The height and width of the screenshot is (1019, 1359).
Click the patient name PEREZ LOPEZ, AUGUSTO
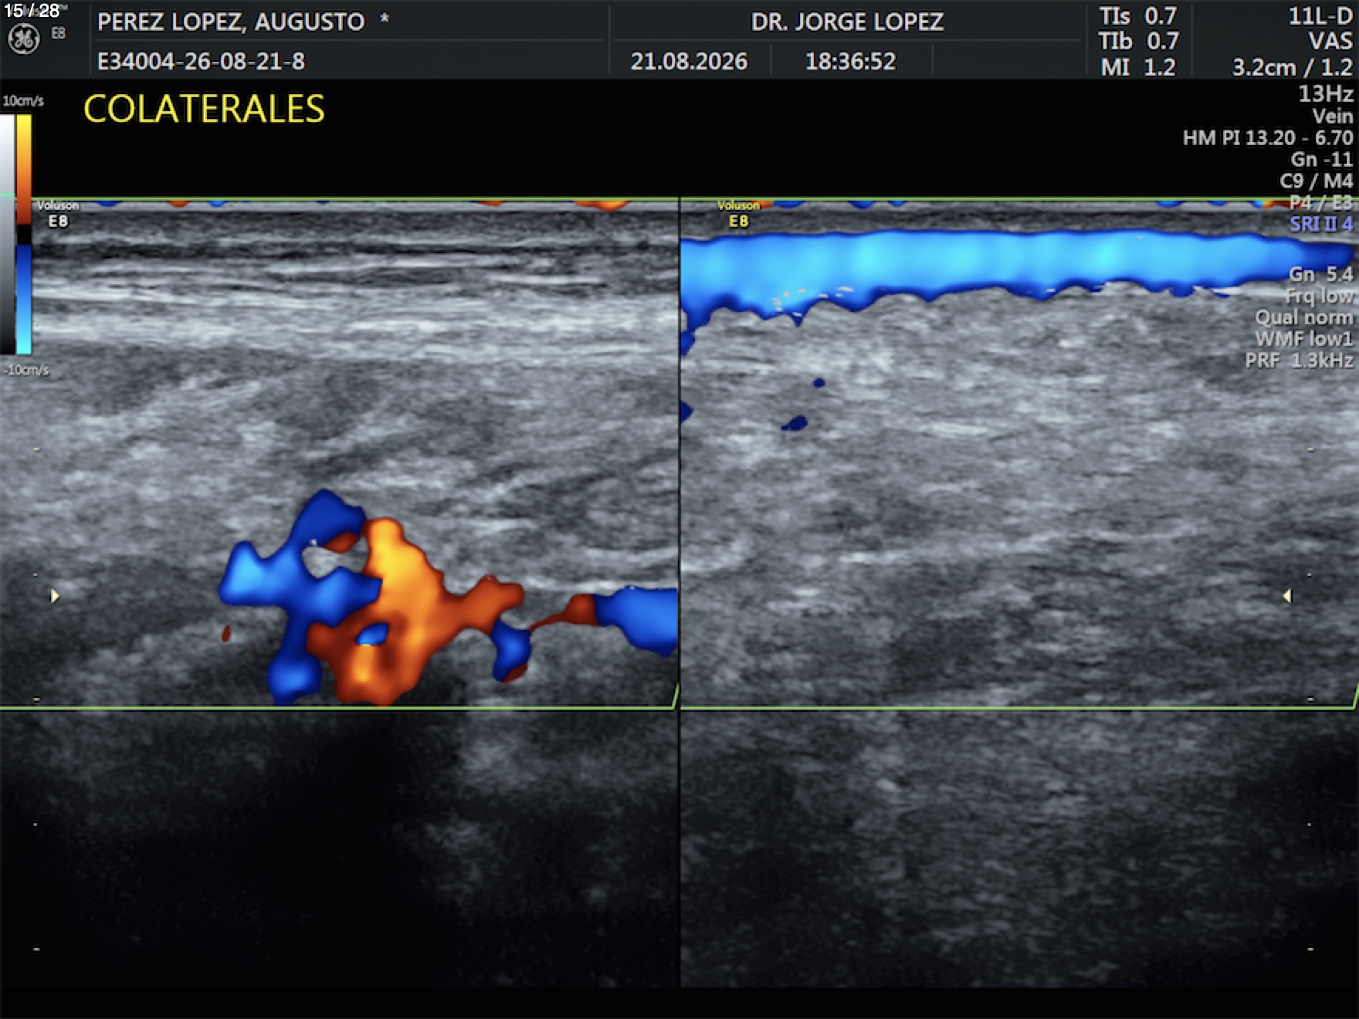231,22
